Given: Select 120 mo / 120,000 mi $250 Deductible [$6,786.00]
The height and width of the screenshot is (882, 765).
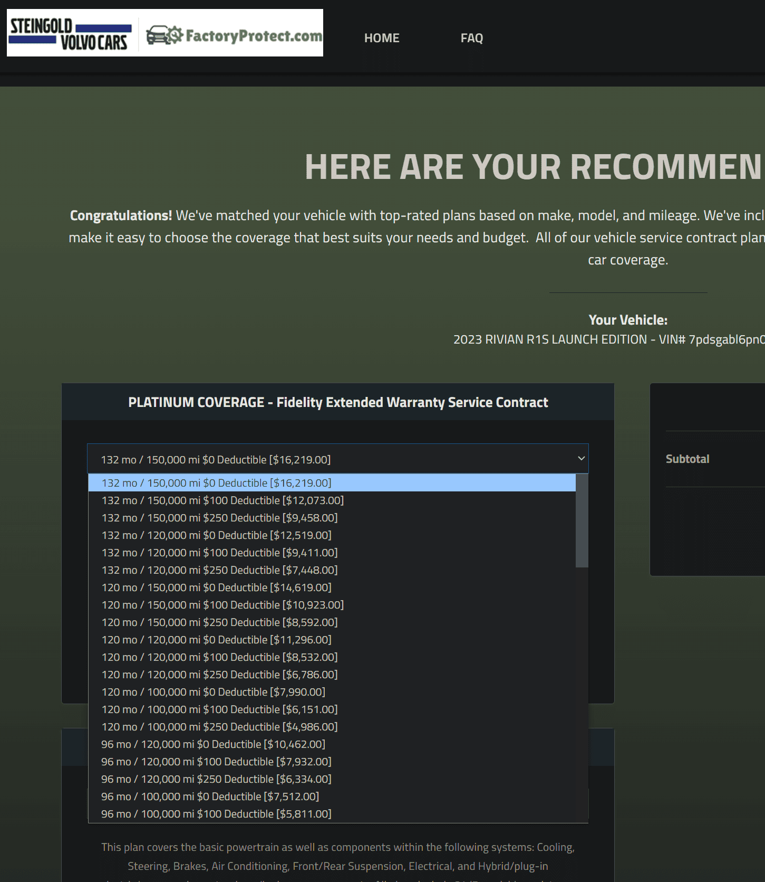Looking at the screenshot, I should click(x=332, y=675).
